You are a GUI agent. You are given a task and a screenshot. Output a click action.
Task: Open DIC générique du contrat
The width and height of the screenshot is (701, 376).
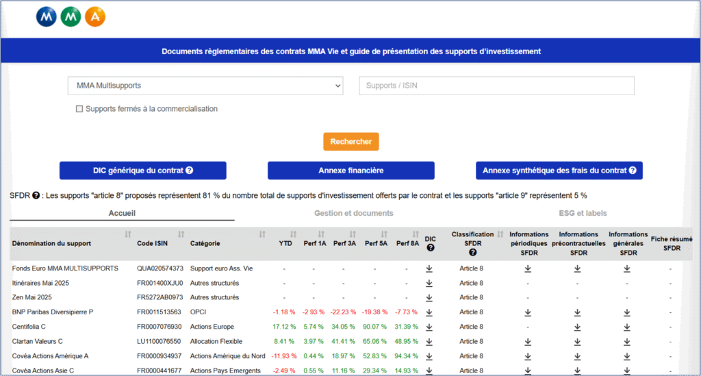click(142, 171)
